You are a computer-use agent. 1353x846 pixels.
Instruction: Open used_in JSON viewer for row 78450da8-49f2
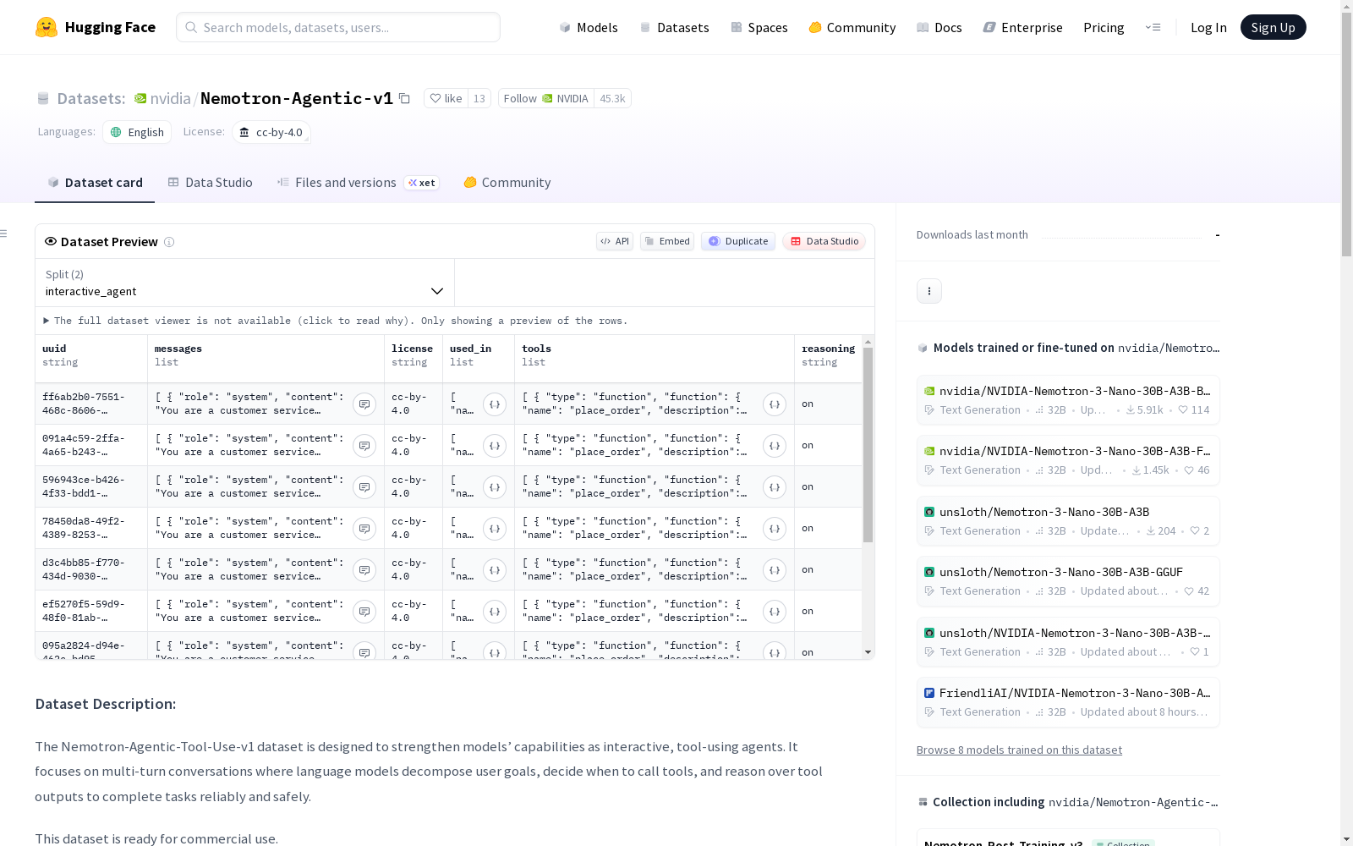point(495,529)
